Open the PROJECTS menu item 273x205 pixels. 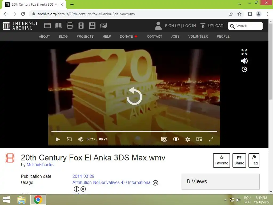85,36
